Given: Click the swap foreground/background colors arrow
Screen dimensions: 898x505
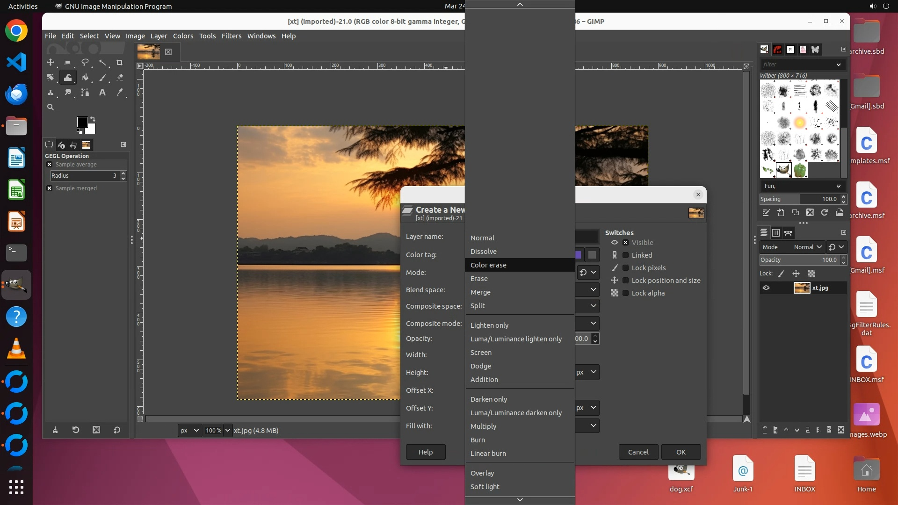Looking at the screenshot, I should [x=93, y=119].
